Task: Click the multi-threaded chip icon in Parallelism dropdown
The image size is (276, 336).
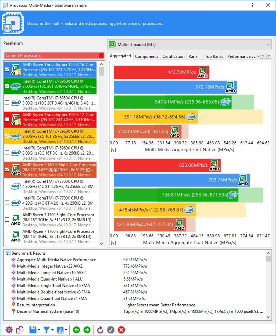Action: pos(112,44)
